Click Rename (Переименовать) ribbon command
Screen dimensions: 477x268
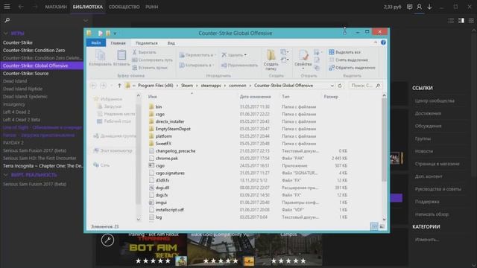tap(239, 66)
